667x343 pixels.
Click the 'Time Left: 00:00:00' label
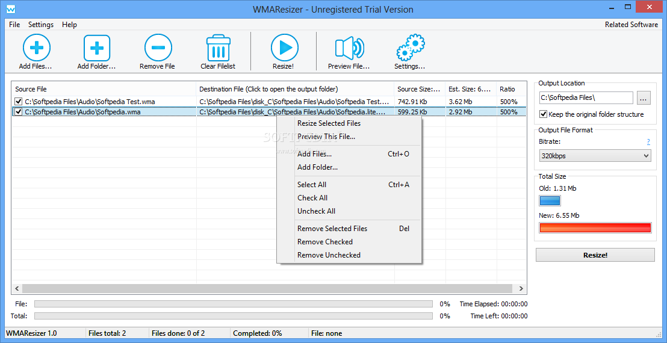(499, 316)
